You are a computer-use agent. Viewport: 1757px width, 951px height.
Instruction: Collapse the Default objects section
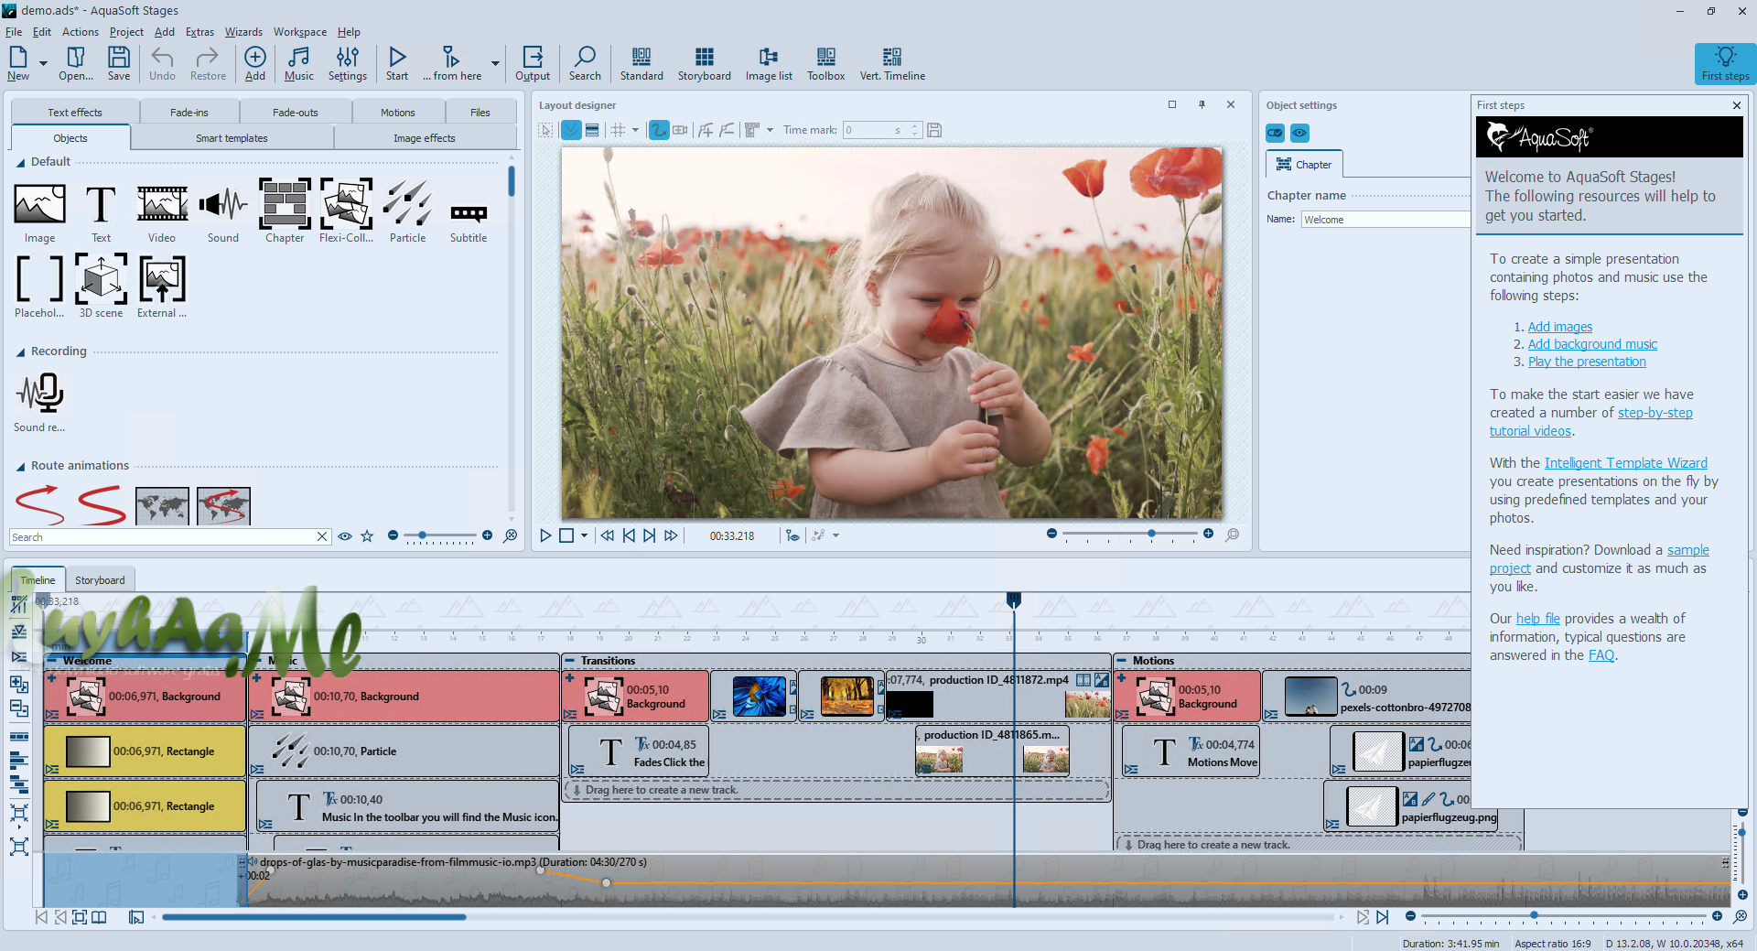point(20,162)
